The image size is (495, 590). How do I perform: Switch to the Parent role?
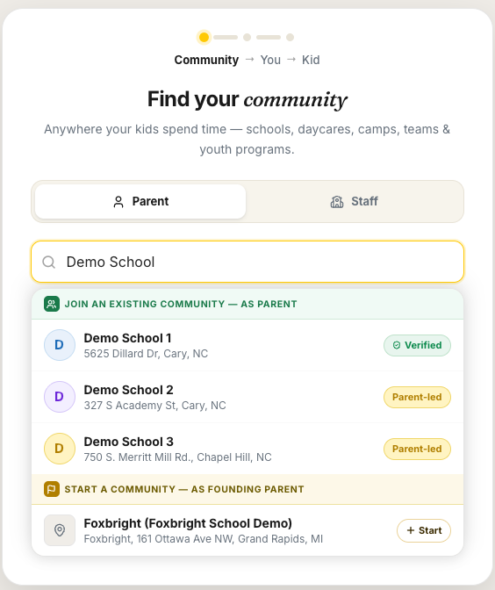click(x=140, y=201)
